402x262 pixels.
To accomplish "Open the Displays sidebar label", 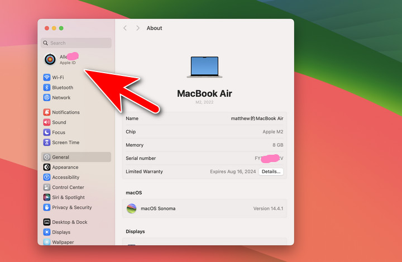I will [61, 232].
